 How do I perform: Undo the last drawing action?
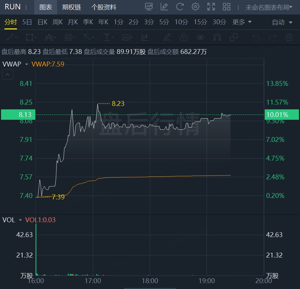coord(256,37)
